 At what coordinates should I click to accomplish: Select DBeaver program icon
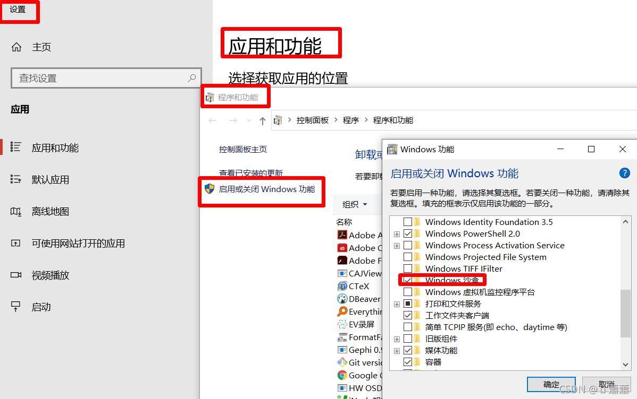click(x=342, y=299)
